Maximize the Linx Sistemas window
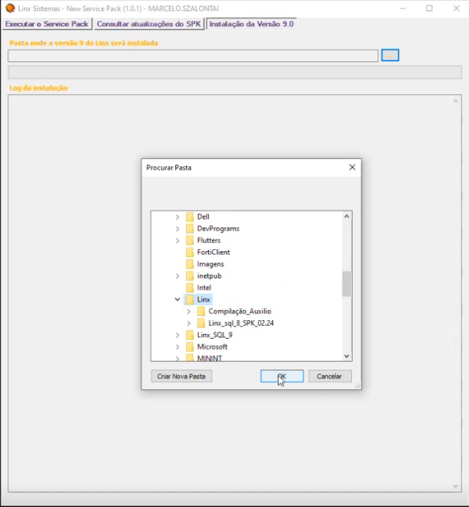 coord(429,8)
